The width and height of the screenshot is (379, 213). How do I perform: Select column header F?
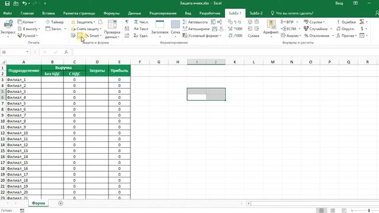click(x=140, y=62)
